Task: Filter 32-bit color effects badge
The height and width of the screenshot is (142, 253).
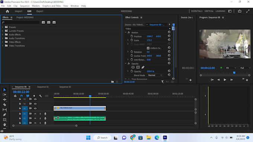Action: [x=49, y=22]
